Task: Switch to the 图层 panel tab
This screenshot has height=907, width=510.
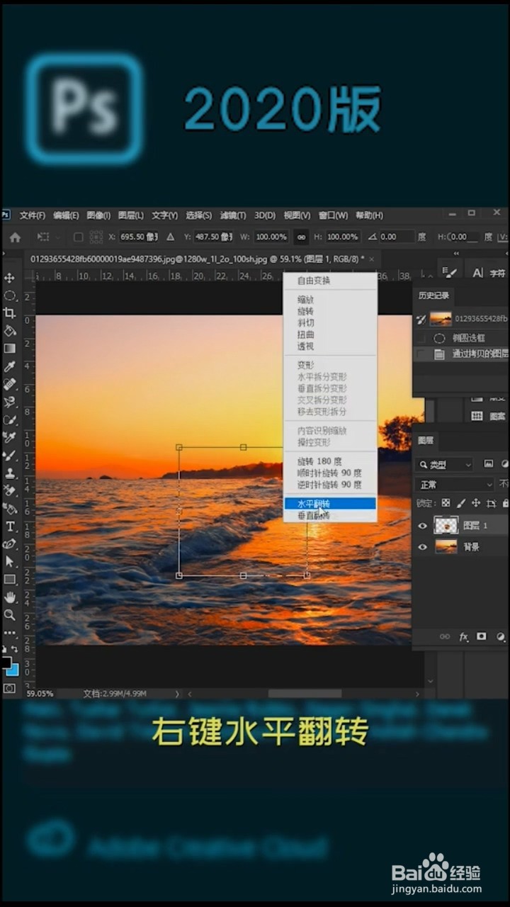Action: point(426,440)
